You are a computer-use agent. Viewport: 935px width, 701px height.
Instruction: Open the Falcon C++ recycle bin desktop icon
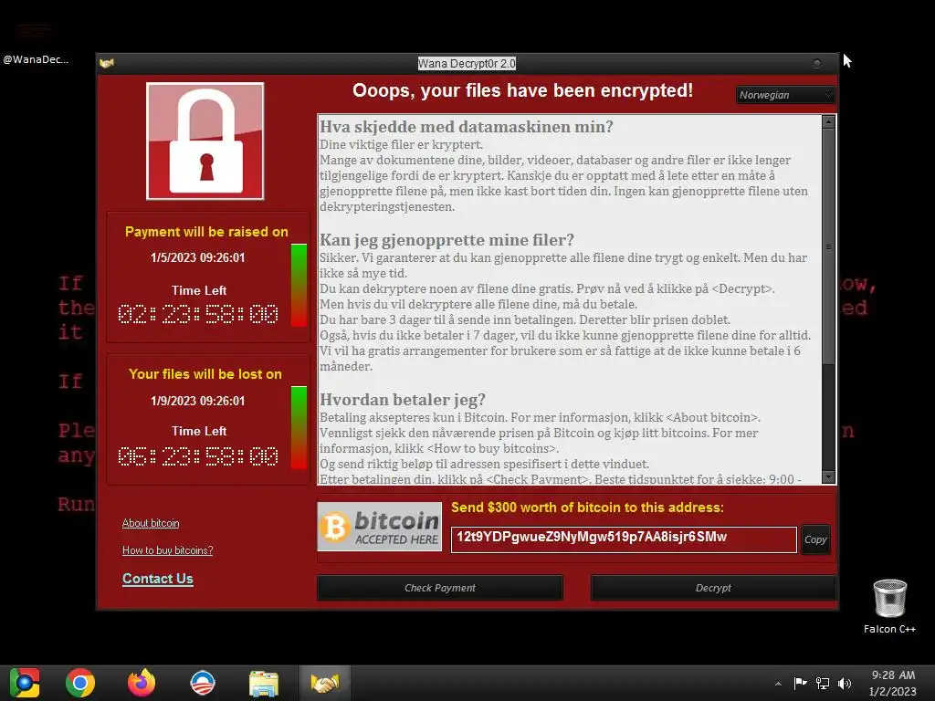coord(889,606)
